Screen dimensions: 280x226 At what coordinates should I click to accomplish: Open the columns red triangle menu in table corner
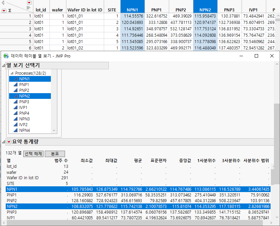click(29, 3)
